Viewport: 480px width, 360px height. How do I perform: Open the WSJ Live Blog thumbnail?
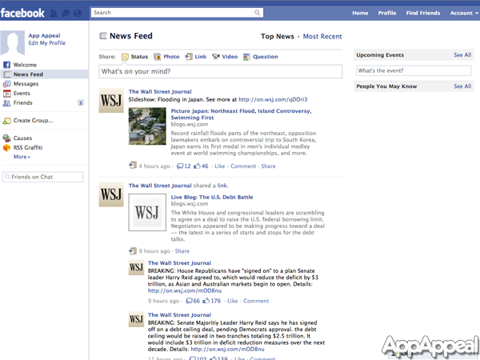tap(147, 212)
